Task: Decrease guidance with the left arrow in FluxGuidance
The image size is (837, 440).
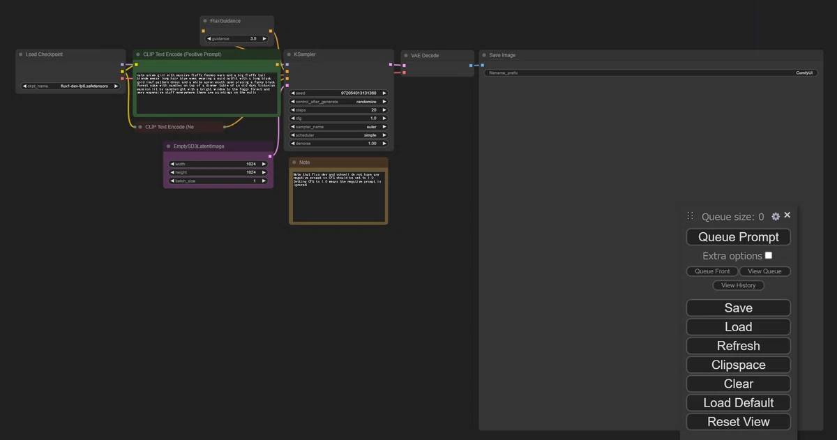Action: pyautogui.click(x=209, y=39)
